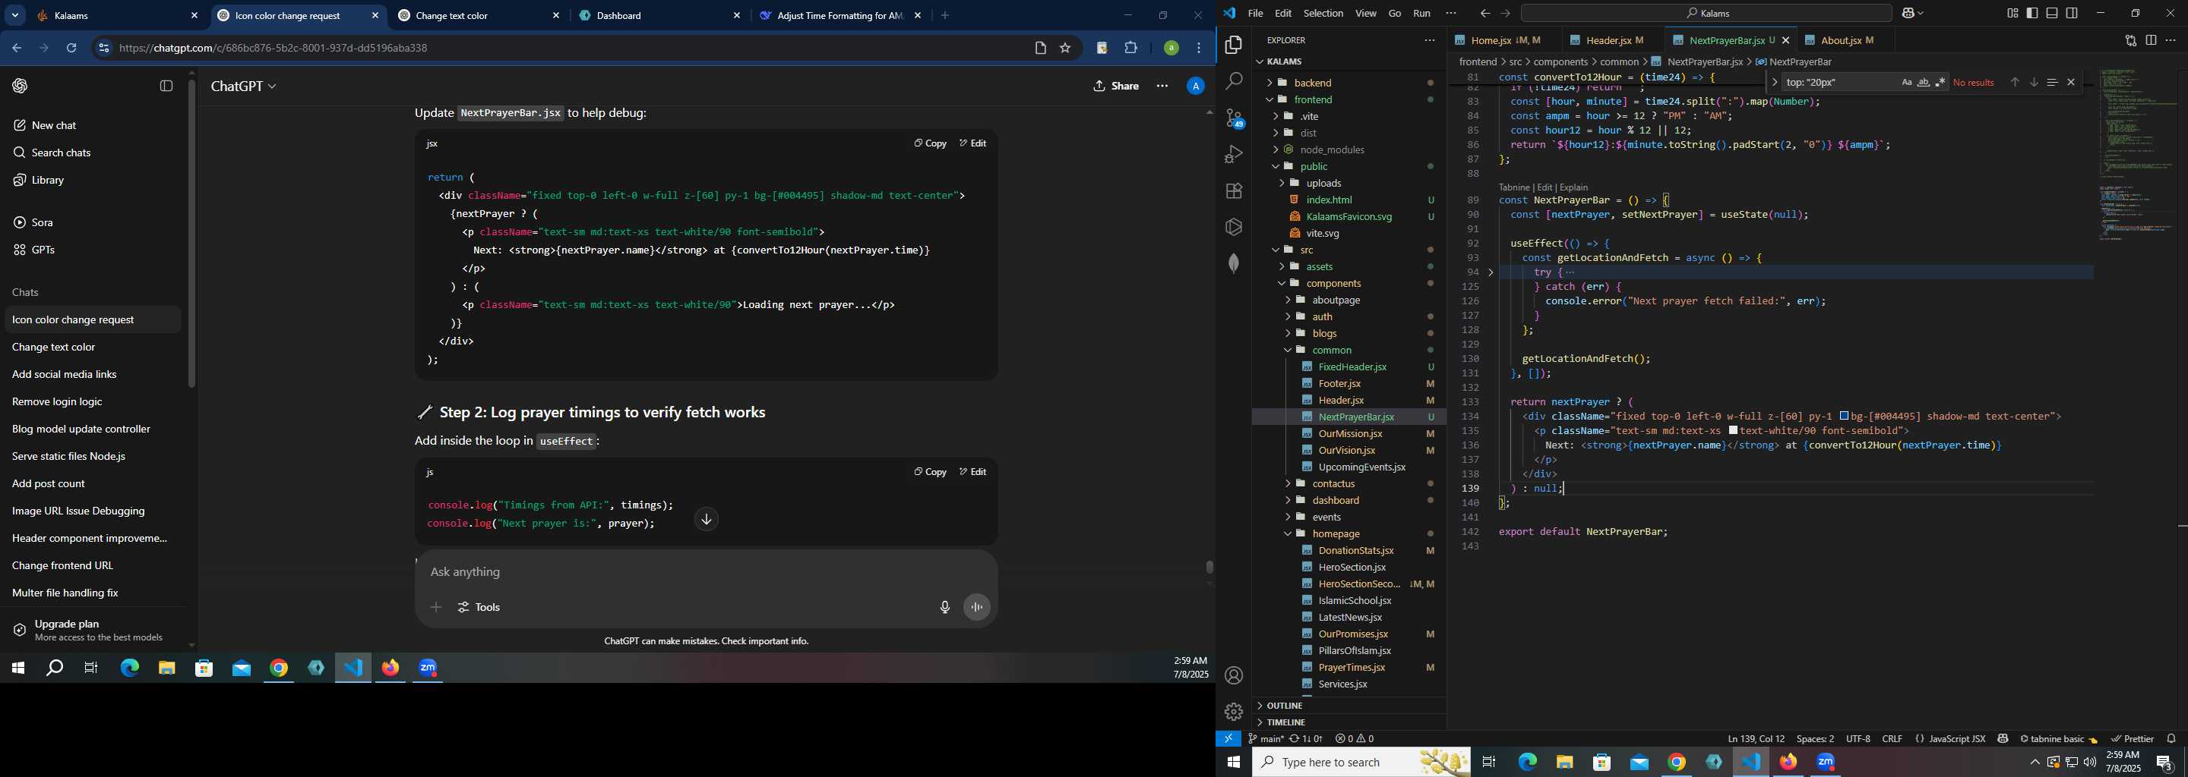Click the Copilot icon in VS Code title bar
The width and height of the screenshot is (2188, 777).
click(x=1908, y=14)
